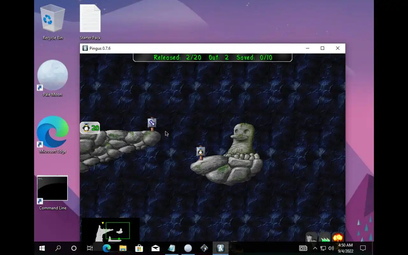Viewport: 408px width, 255px height.
Task: Switch to the Pingus taskbar button
Action: [221, 248]
